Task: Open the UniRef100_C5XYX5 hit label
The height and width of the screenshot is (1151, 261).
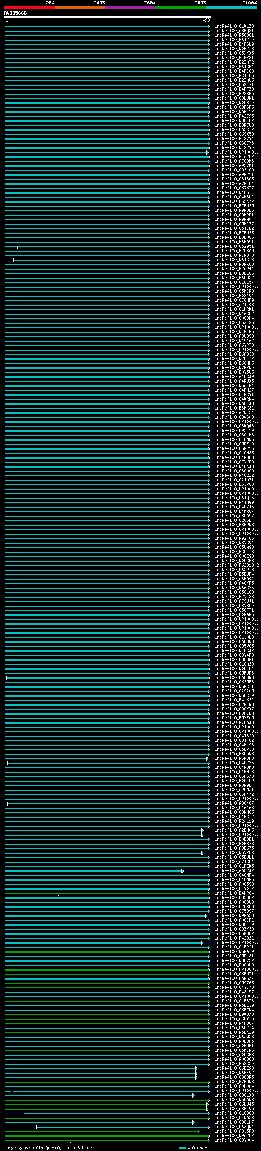Action: (234, 53)
